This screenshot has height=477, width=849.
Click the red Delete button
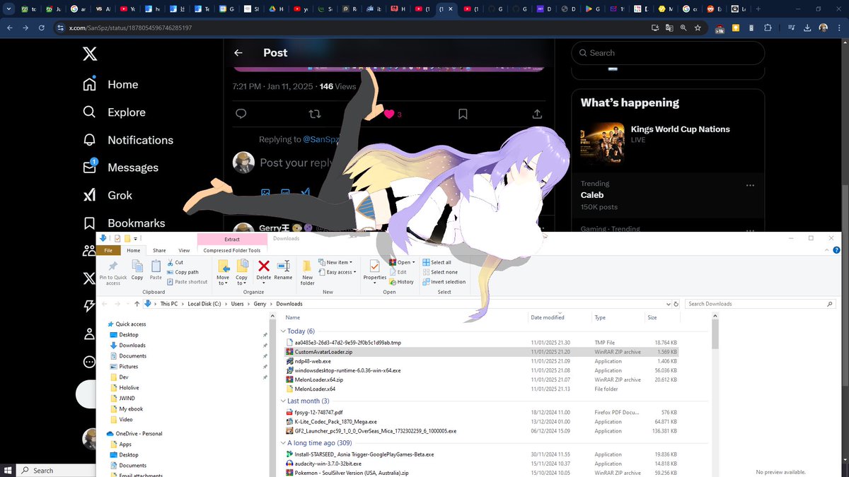264,271
